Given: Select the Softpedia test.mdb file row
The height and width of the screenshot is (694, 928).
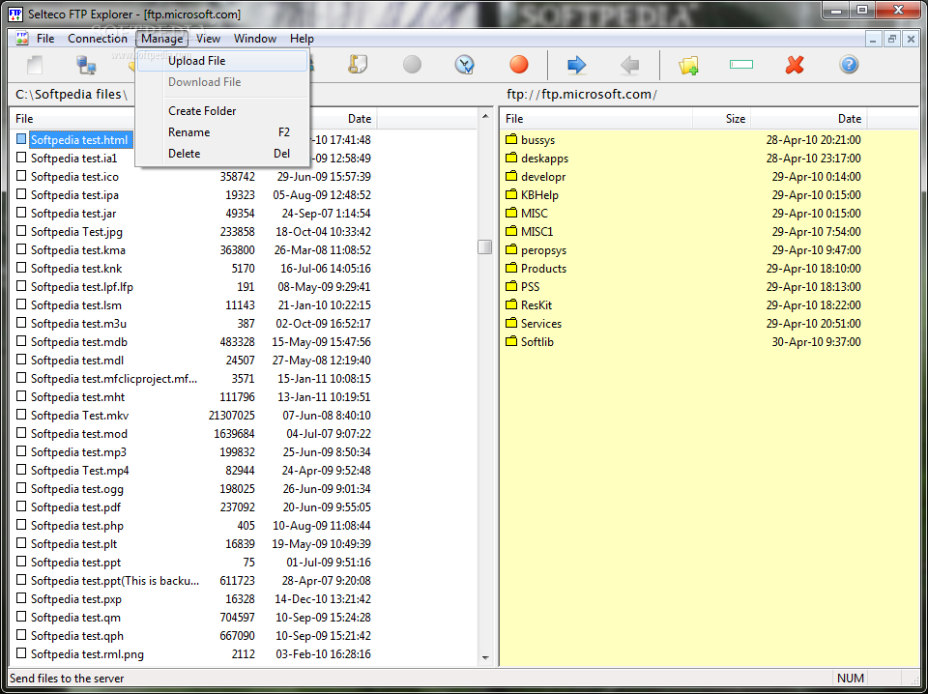Looking at the screenshot, I should click(193, 341).
